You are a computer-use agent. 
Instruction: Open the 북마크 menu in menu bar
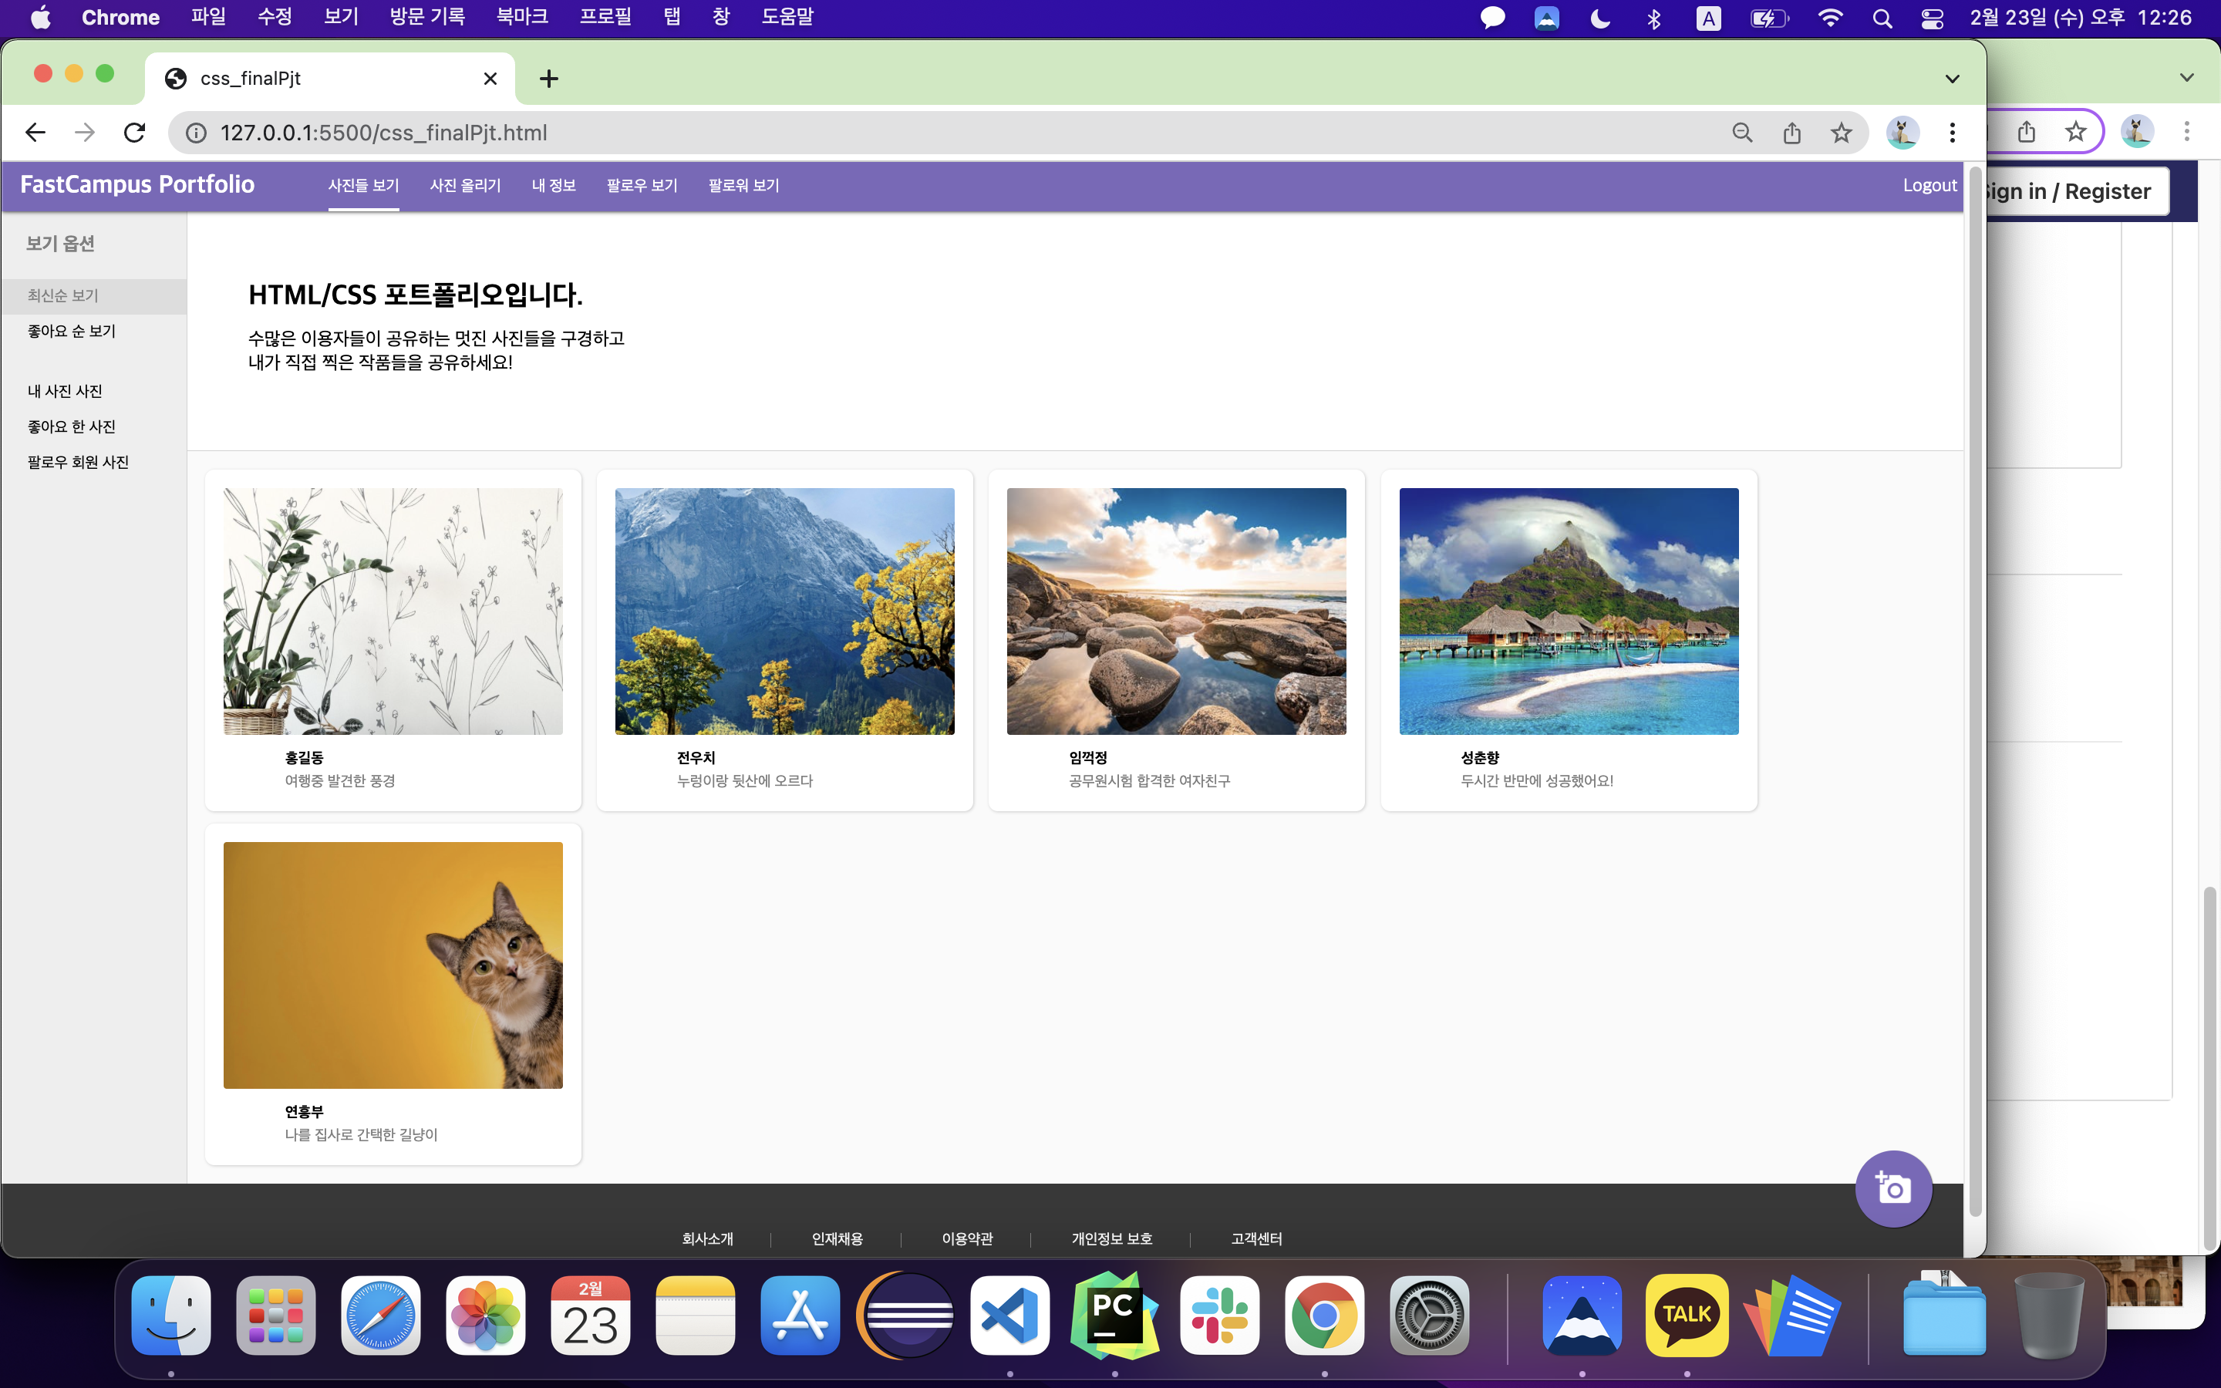(x=521, y=18)
